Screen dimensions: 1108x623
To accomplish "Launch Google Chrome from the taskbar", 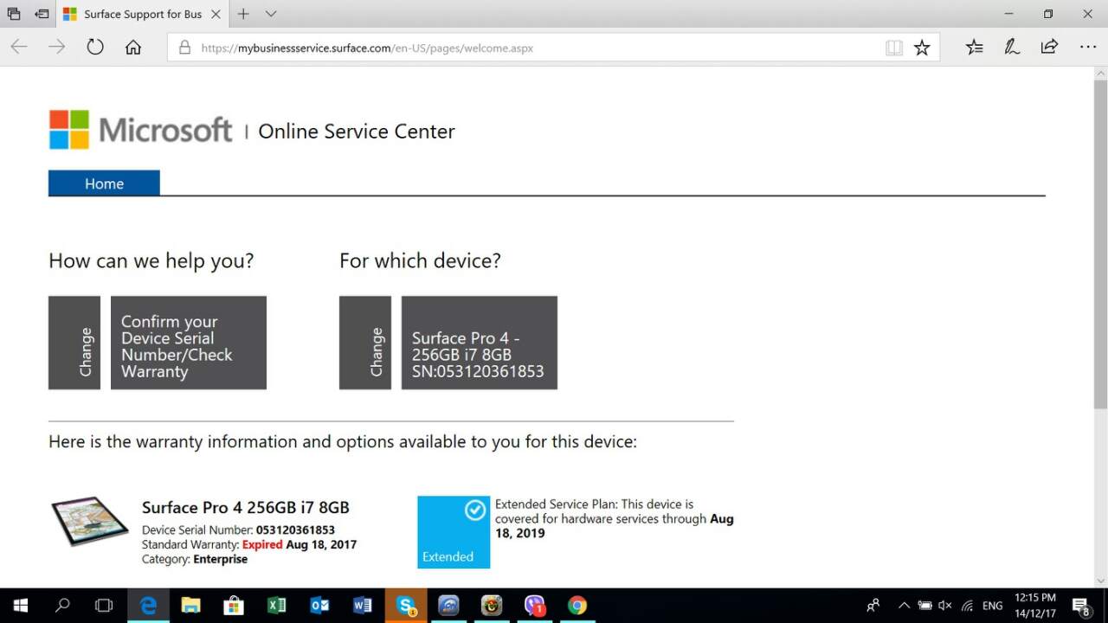I will click(577, 605).
